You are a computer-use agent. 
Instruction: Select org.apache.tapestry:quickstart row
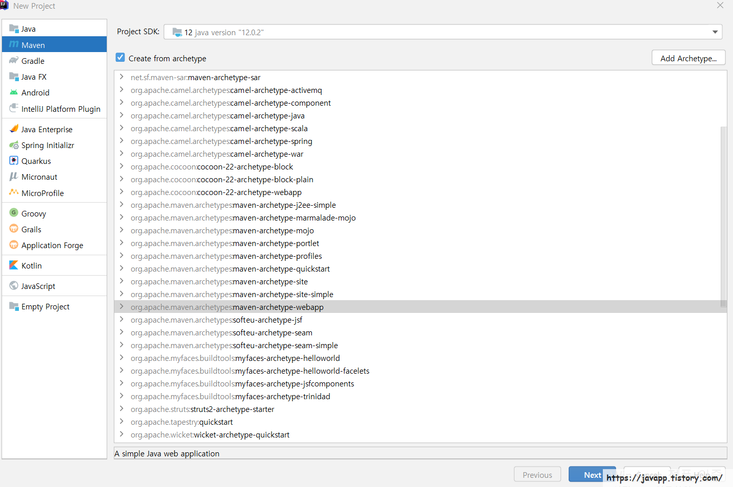pos(421,422)
